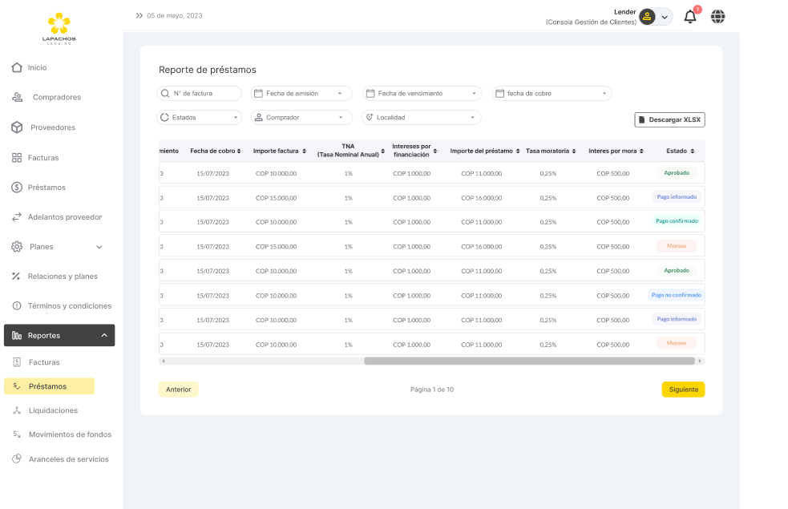Click the Lapachos Lending logo
The image size is (788, 509).
[59, 29]
